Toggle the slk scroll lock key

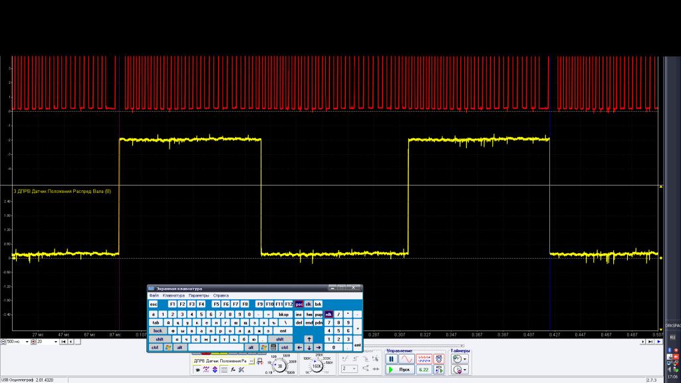(x=309, y=305)
